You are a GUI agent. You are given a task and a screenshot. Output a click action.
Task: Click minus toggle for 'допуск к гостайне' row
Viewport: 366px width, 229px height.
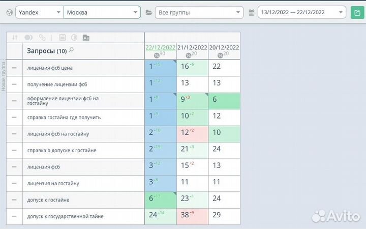[x=14, y=200]
